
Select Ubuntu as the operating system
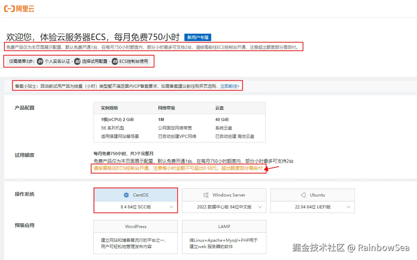pos(313,195)
